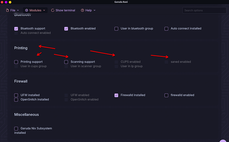Check UFW installed option
The image size is (229, 142).
(16, 95)
